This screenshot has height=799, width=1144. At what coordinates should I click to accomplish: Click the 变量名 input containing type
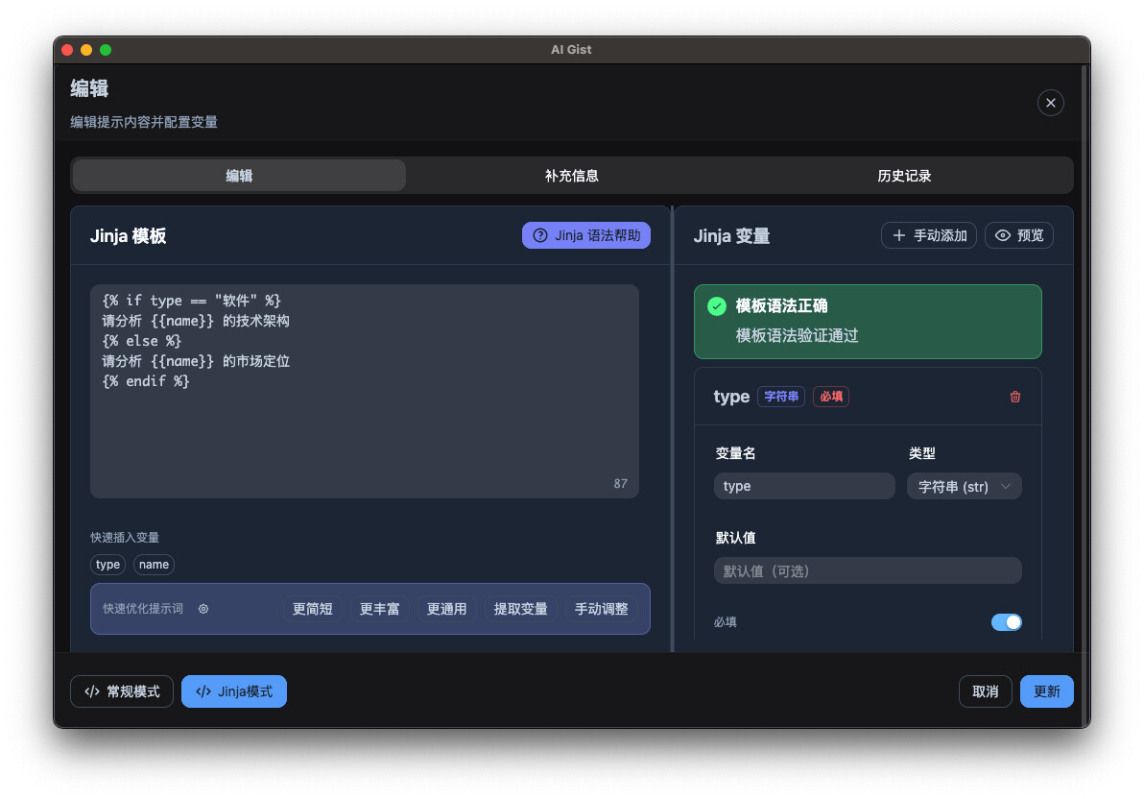(804, 487)
